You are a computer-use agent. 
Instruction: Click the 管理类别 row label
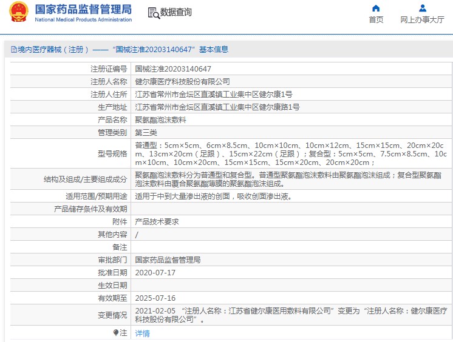tap(112, 132)
